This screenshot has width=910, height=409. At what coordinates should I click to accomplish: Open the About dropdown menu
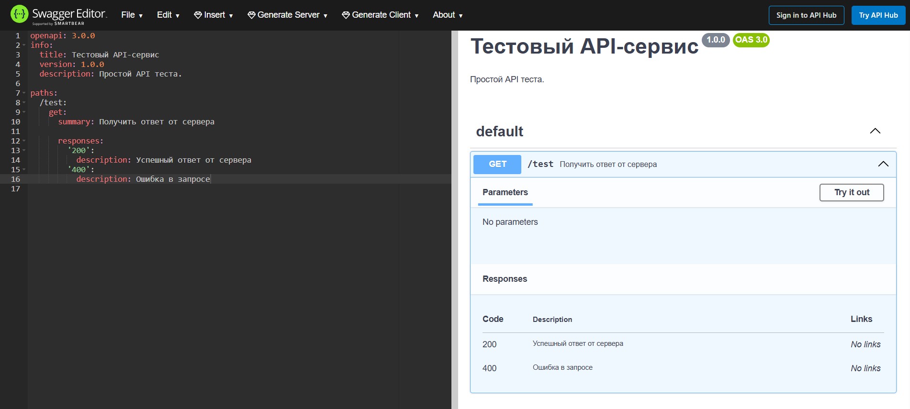tap(447, 15)
